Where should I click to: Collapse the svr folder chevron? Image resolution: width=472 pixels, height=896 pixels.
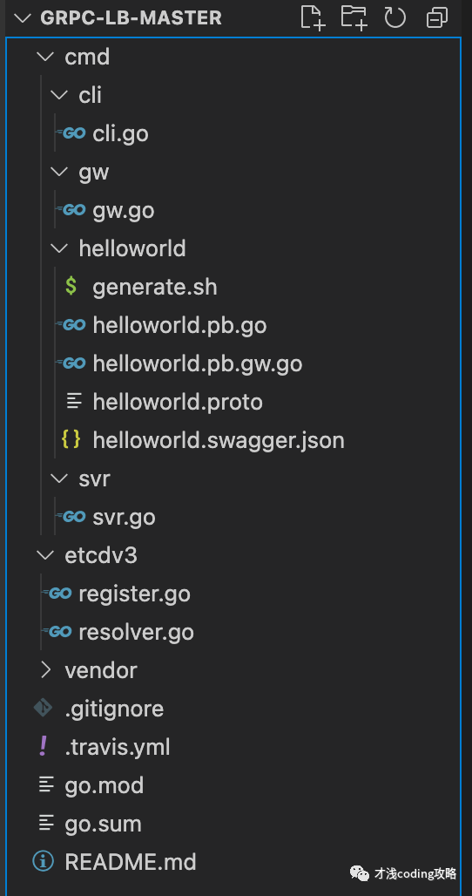pyautogui.click(x=58, y=479)
